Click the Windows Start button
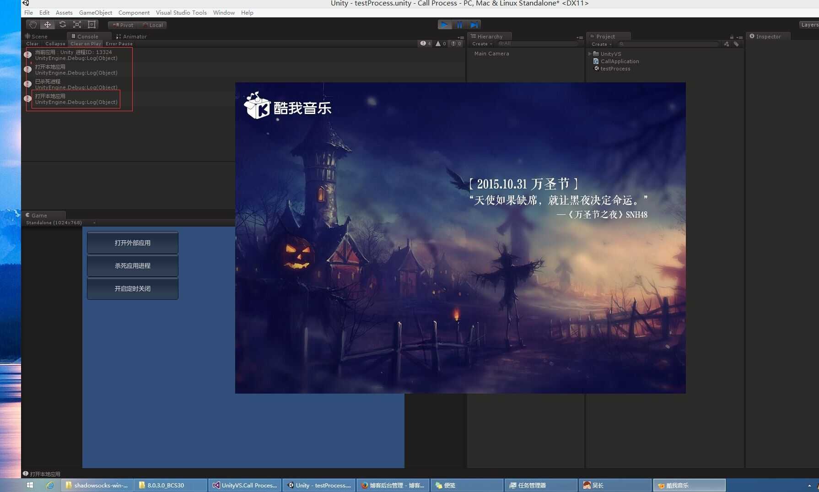The width and height of the screenshot is (819, 492). tap(30, 485)
